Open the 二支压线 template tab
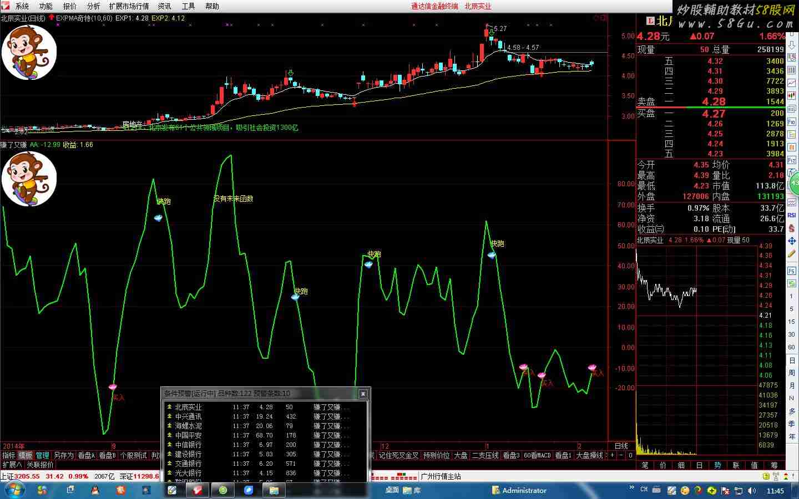Viewport: 799px width, 499px height. (486, 455)
